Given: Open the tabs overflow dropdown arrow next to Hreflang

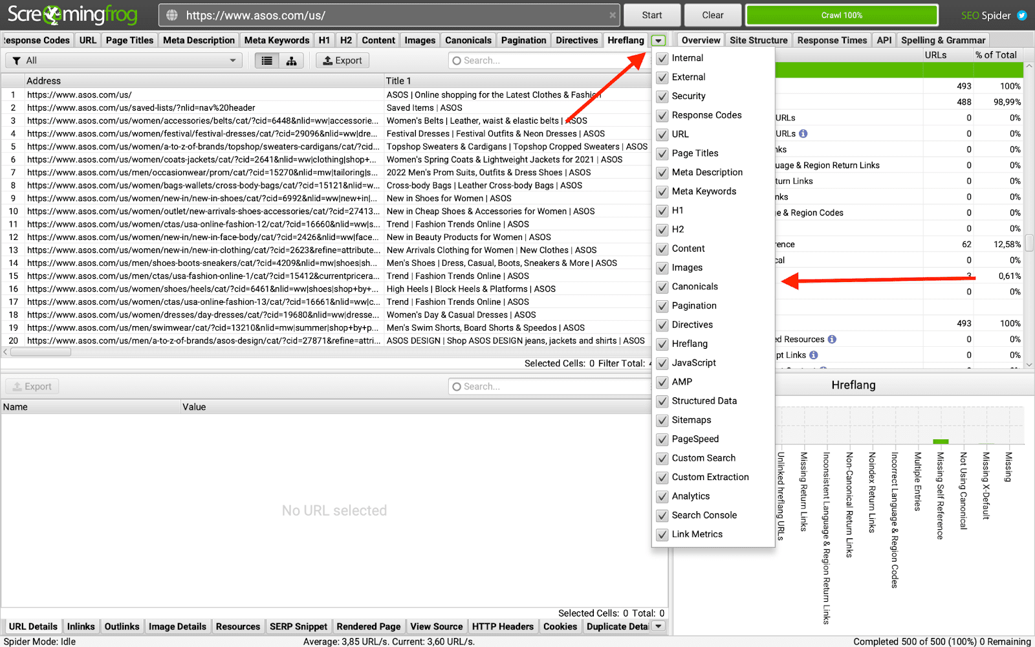Looking at the screenshot, I should (659, 40).
